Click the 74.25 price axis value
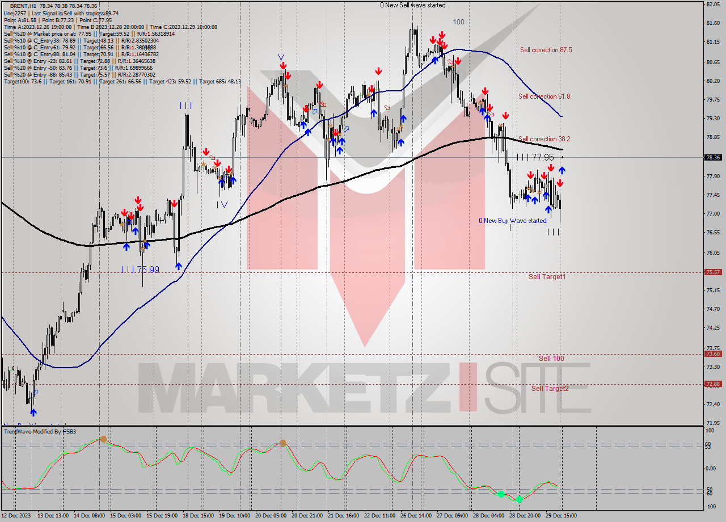726x522 pixels. 713,328
